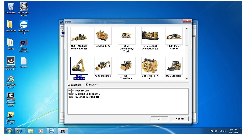Screen dimensions: 246x136
Task: Select the New folder desktop icon
Action: (11, 26)
